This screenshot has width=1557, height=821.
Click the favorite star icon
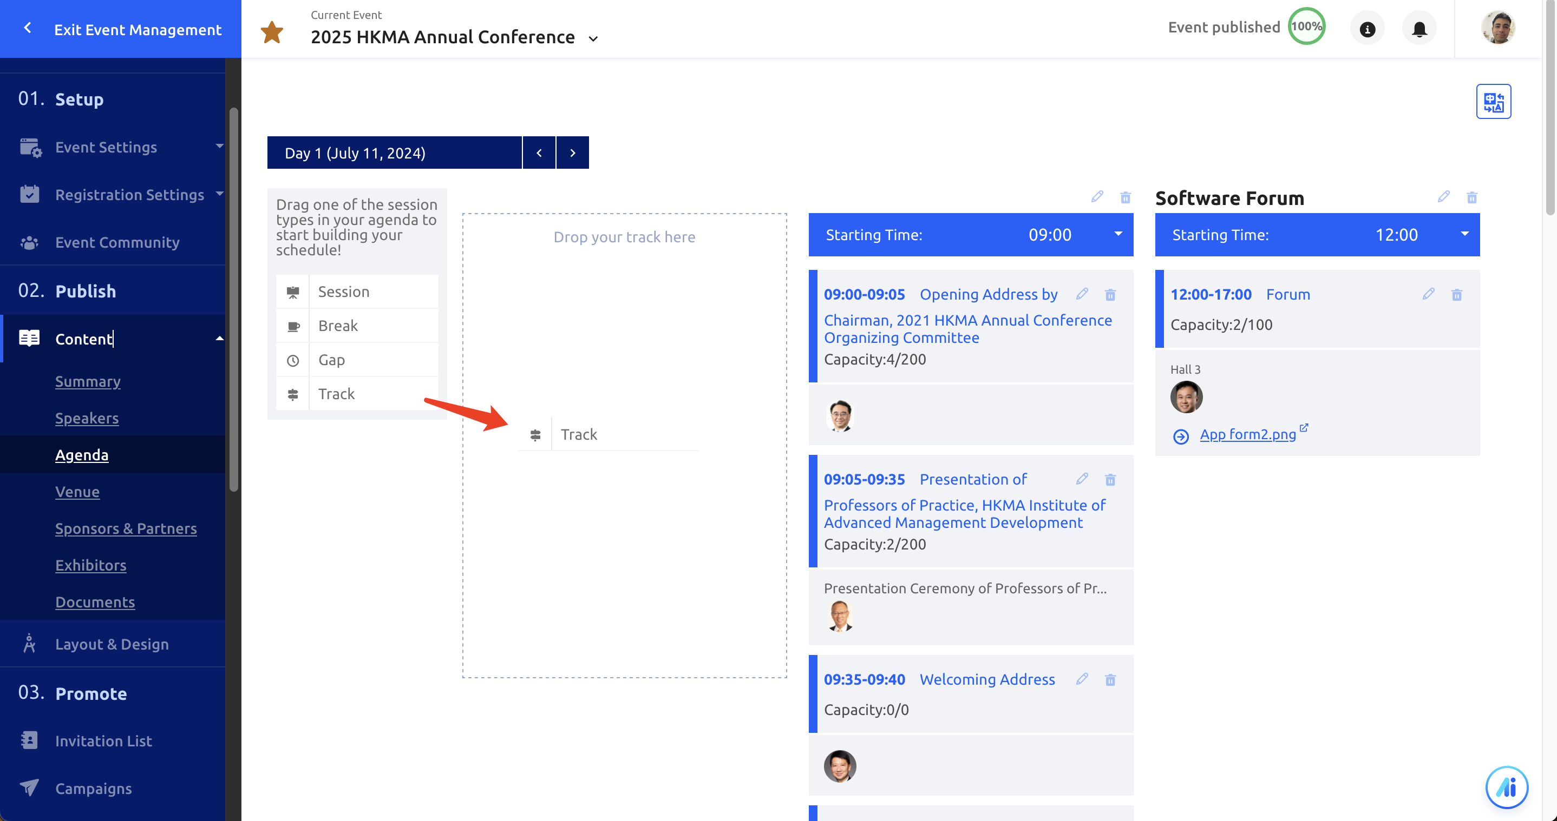272,32
